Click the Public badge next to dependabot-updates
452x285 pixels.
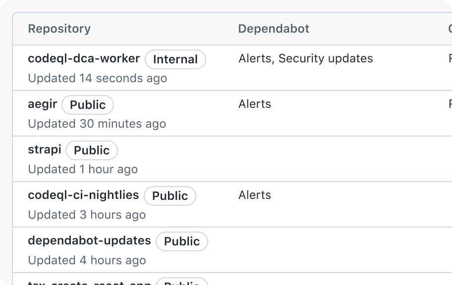pyautogui.click(x=182, y=241)
